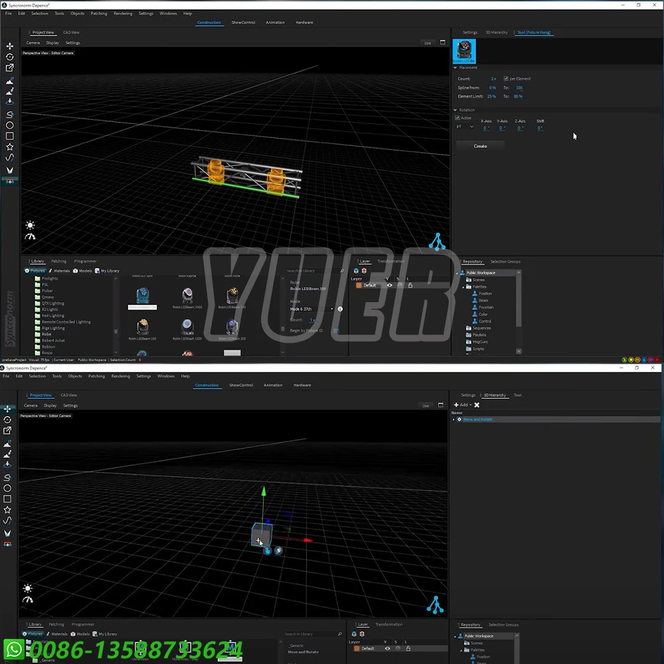Click the Create button
This screenshot has height=664, width=664.
pos(480,146)
